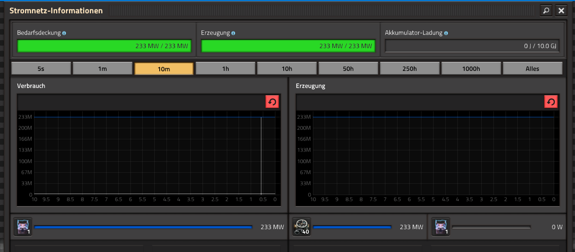
Task: Switch to the 1m time range
Action: coord(102,69)
